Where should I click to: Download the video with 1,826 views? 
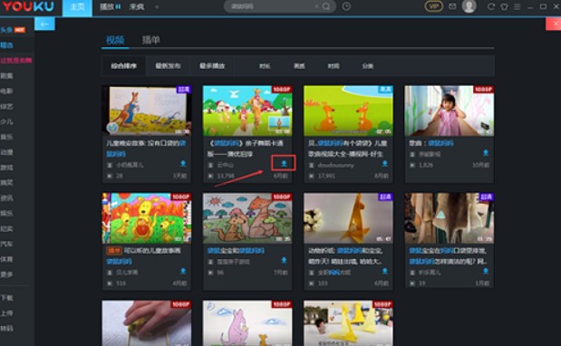pos(486,153)
